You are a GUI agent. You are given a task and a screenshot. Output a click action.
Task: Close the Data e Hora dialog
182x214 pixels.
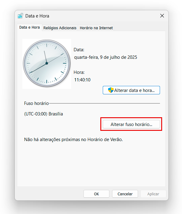coord(162,16)
